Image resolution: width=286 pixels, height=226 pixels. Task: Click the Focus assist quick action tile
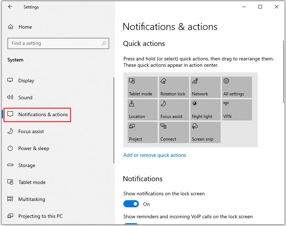click(174, 109)
